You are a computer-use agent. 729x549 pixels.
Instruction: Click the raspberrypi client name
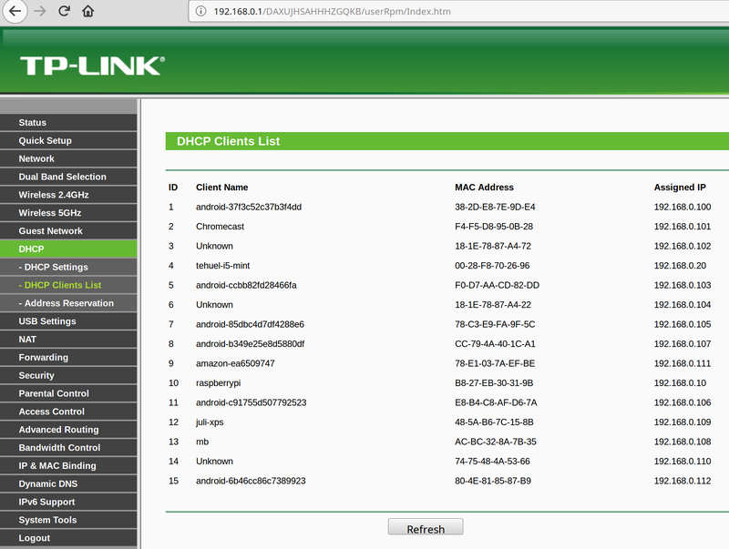click(219, 383)
